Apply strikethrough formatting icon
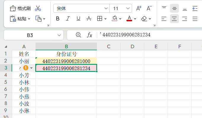This screenshot has width=202, height=118. 89,19
